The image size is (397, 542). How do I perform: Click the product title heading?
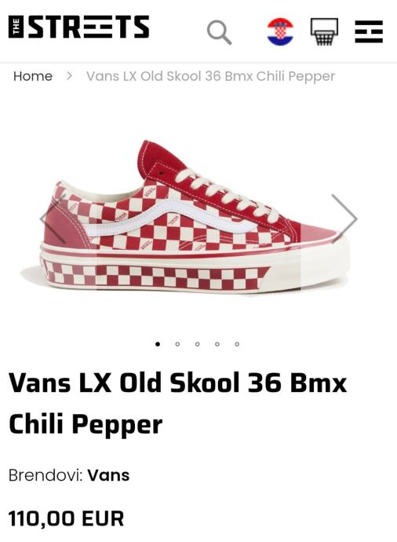pyautogui.click(x=177, y=403)
